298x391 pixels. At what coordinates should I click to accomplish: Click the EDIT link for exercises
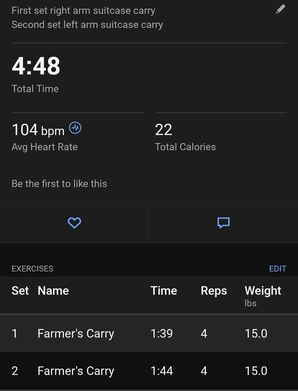click(x=278, y=268)
